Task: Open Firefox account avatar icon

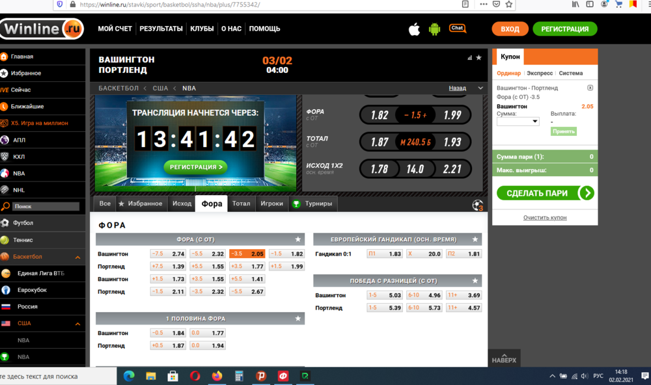Action: pyautogui.click(x=604, y=4)
